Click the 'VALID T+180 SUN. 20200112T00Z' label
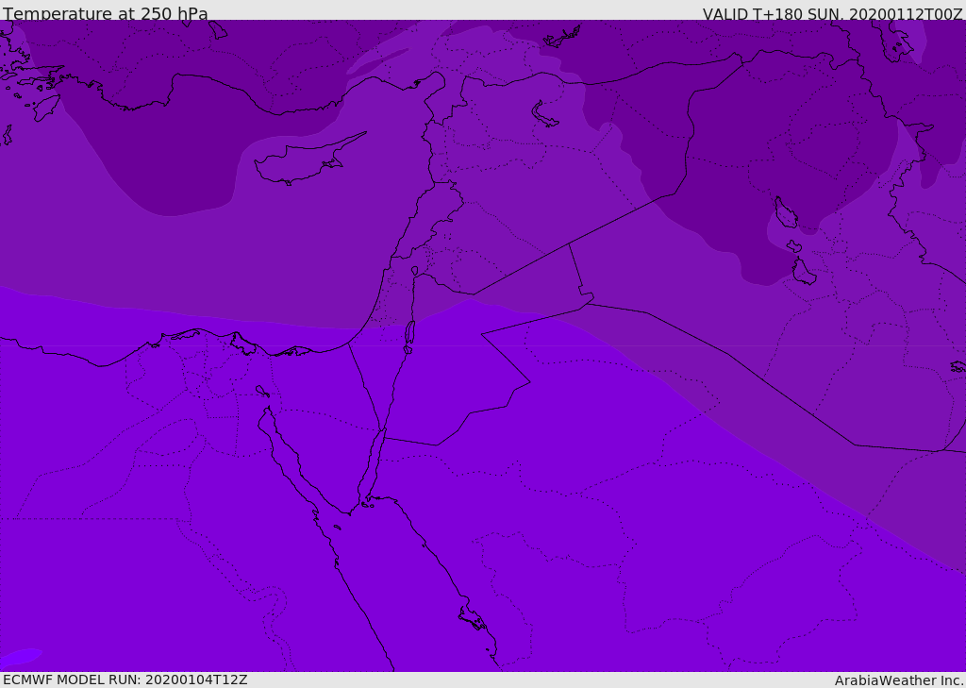This screenshot has height=688, width=966. 832,13
